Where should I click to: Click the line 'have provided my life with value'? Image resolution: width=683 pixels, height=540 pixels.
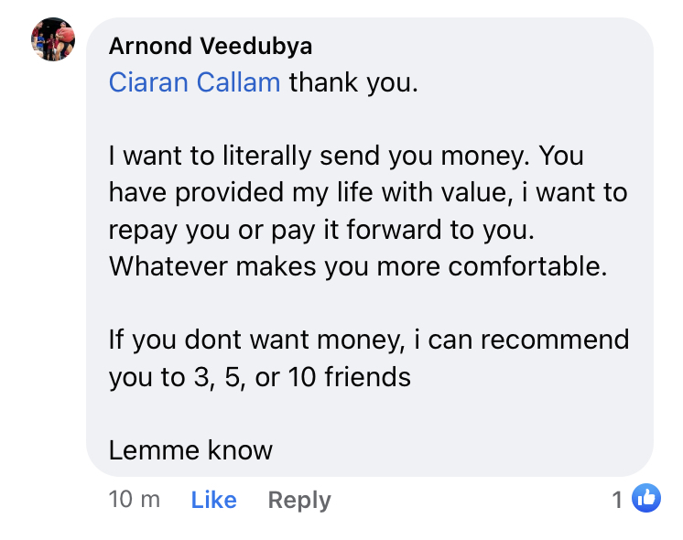(368, 192)
